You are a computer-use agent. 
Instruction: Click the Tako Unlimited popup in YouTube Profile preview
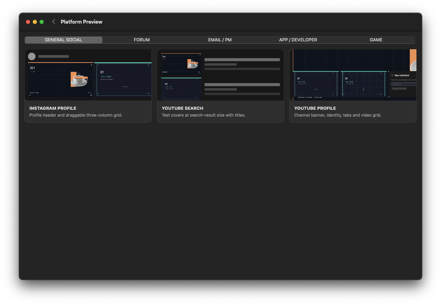pyautogui.click(x=402, y=84)
